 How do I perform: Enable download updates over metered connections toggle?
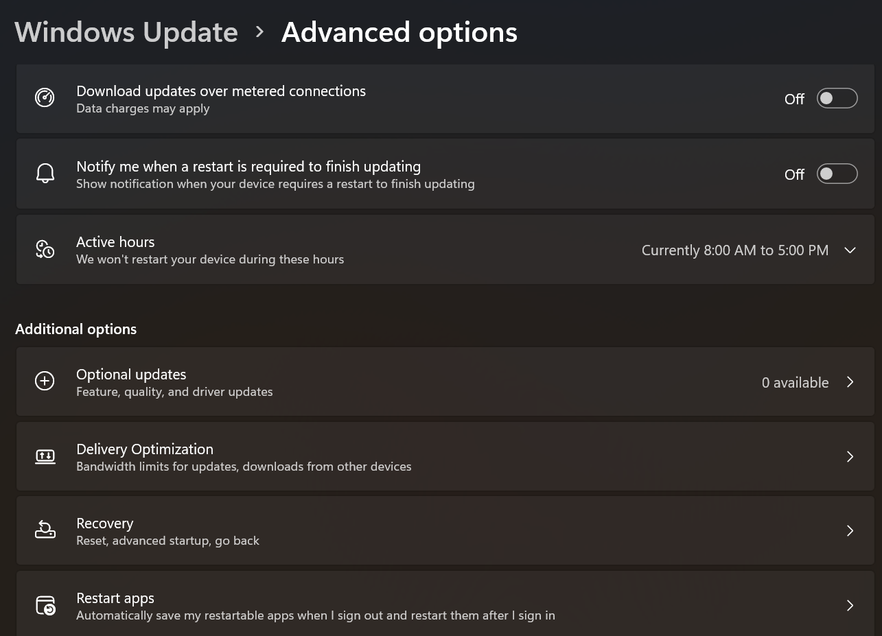click(837, 98)
